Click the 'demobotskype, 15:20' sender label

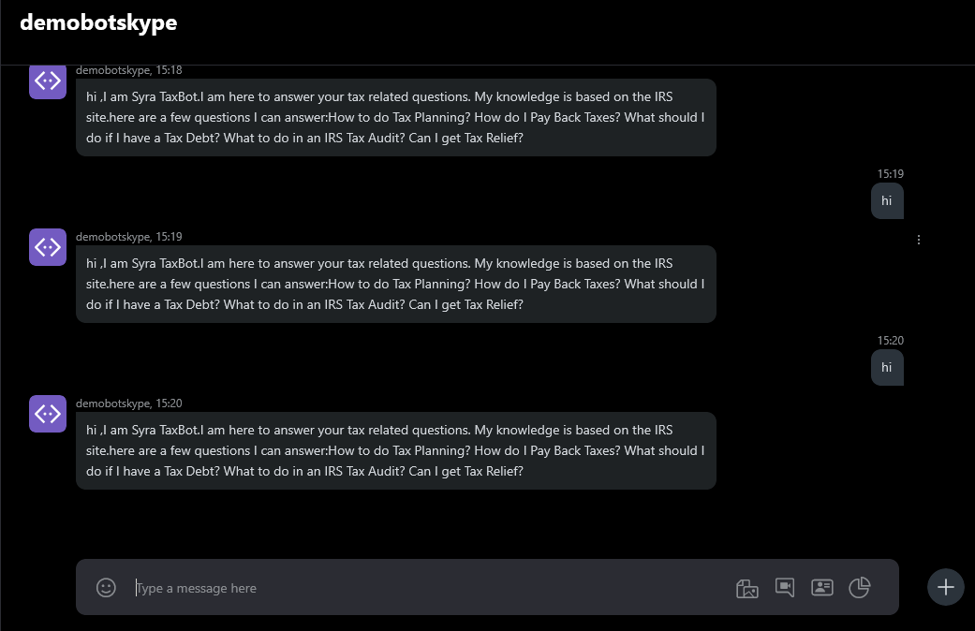pos(128,404)
